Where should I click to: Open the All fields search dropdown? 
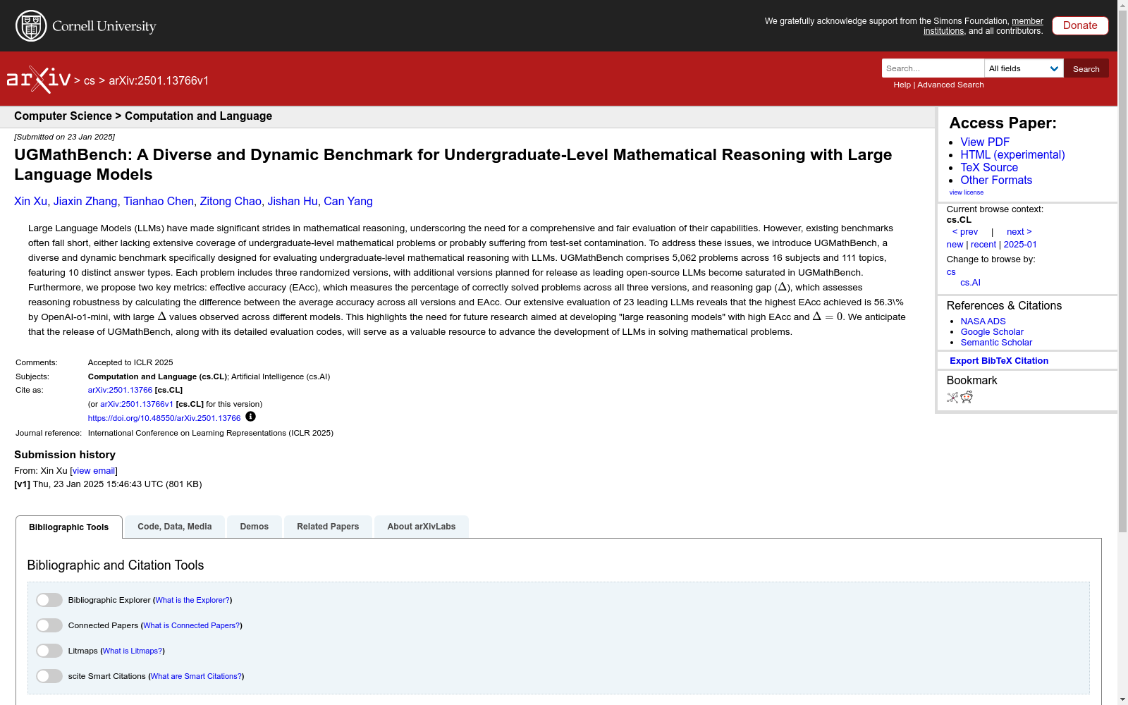(x=1024, y=68)
